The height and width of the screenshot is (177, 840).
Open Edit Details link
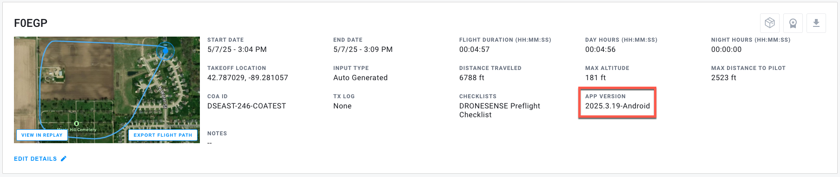(35, 158)
